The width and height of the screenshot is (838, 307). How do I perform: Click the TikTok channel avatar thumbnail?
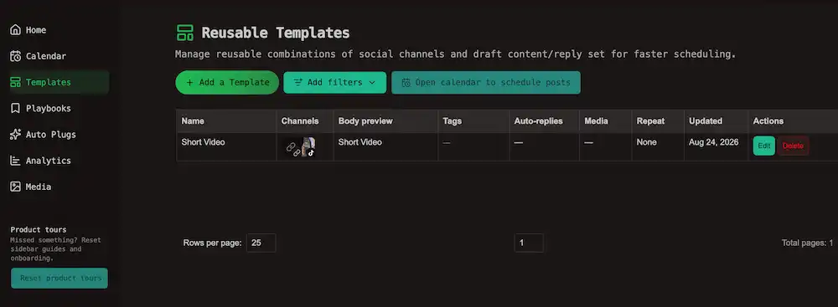coord(308,147)
